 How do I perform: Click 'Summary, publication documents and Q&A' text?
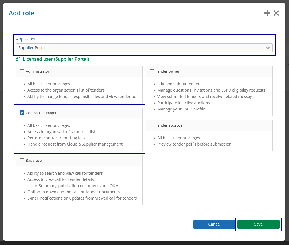tap(78, 186)
